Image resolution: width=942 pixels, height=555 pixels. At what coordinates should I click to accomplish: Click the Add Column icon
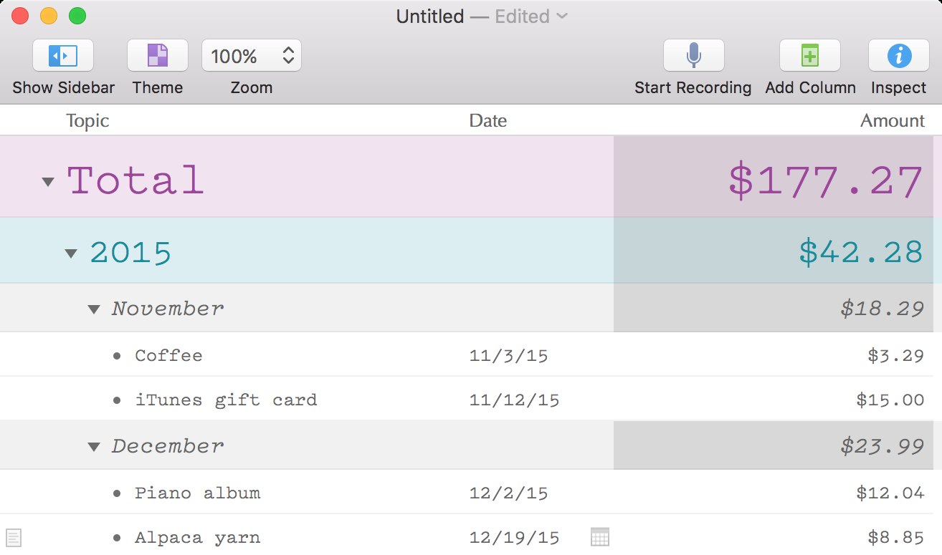[x=809, y=56]
